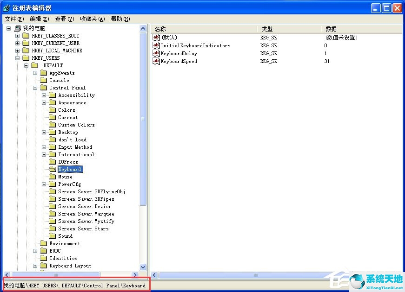Click the open folder icon of the Keyboard key
The width and height of the screenshot is (405, 292).
53,169
